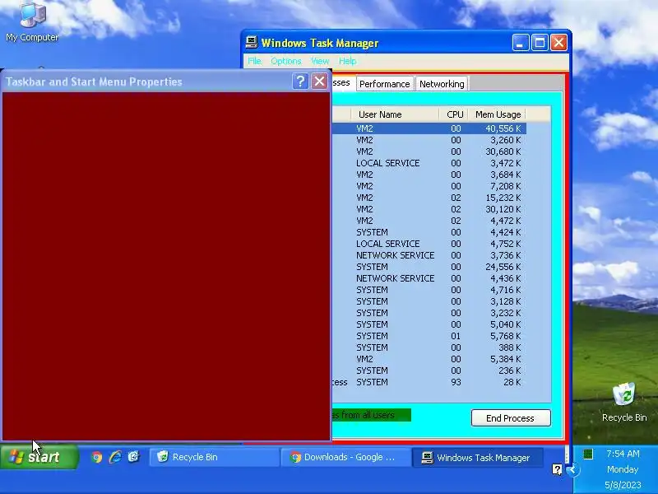Select the Recycle Bin desktop icon
The image size is (658, 494).
click(624, 402)
